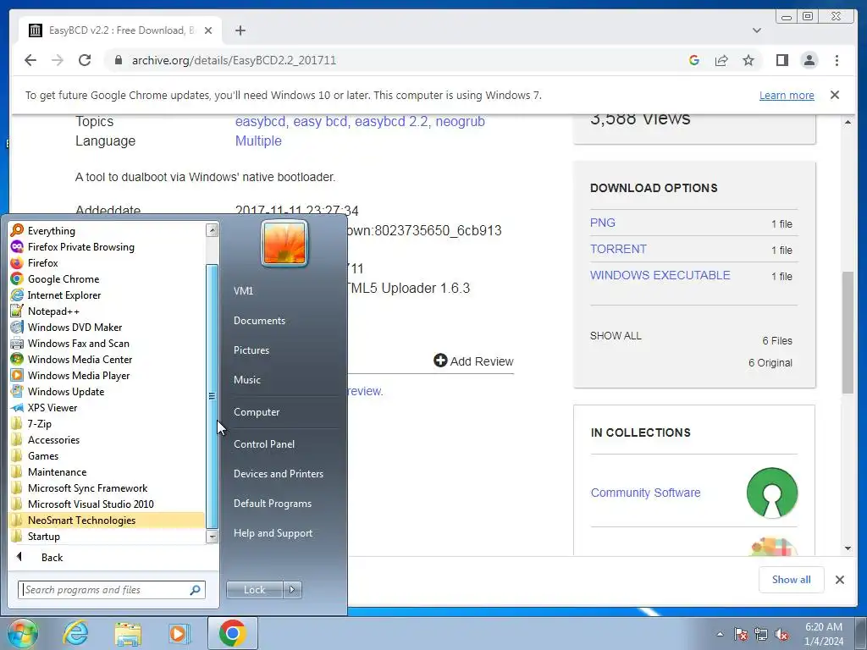Click Show all in downloads bar
The width and height of the screenshot is (867, 650).
(792, 579)
